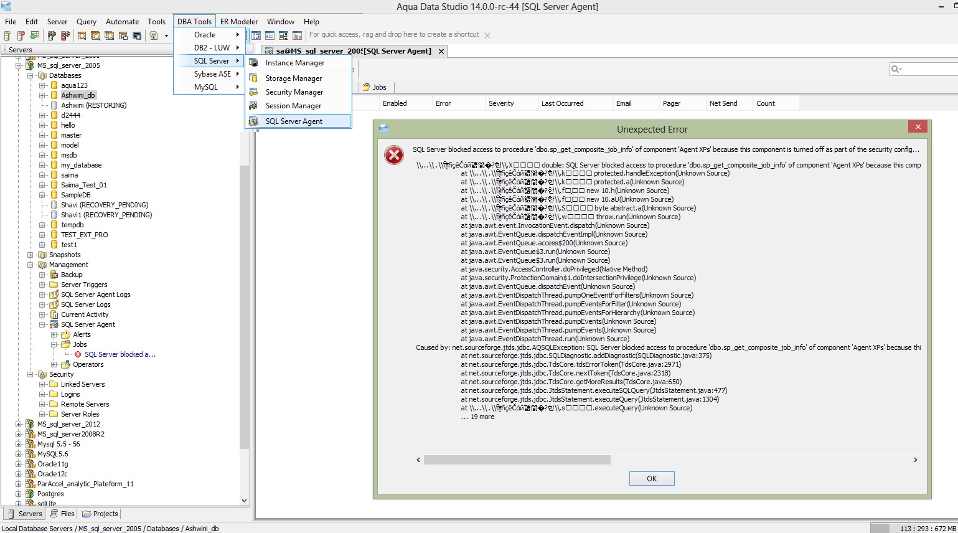Switch to the Files panel tab
Image resolution: width=958 pixels, height=533 pixels.
(x=62, y=514)
